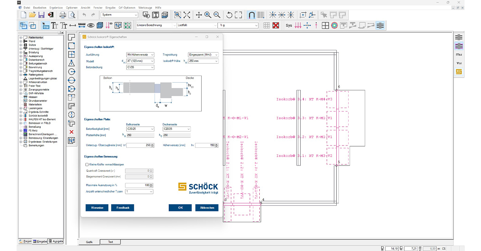This screenshot has height=251, width=481.
Task: Expand the Lasteingabe tree node
Action: [20, 108]
